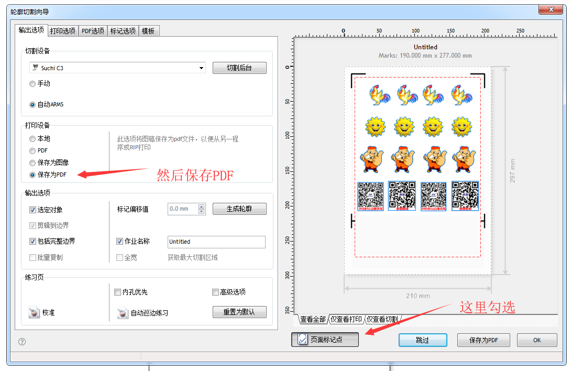Enable inner holes first (内孔优先) checkbox

117,292
